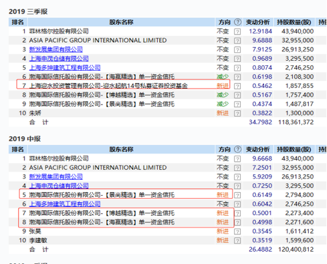Open 上海多坤建筑工程有限公司 link in 三季报 table
327x264 pixels.
65,68
